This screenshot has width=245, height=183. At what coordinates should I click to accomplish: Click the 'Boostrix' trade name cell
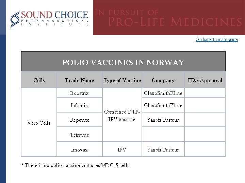79,93
